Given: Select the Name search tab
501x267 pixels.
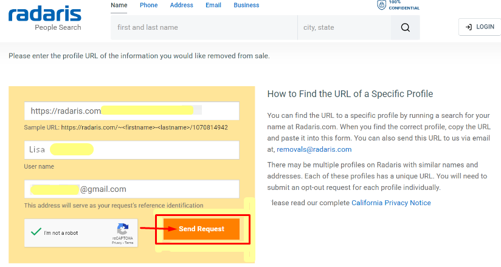Looking at the screenshot, I should [x=119, y=5].
